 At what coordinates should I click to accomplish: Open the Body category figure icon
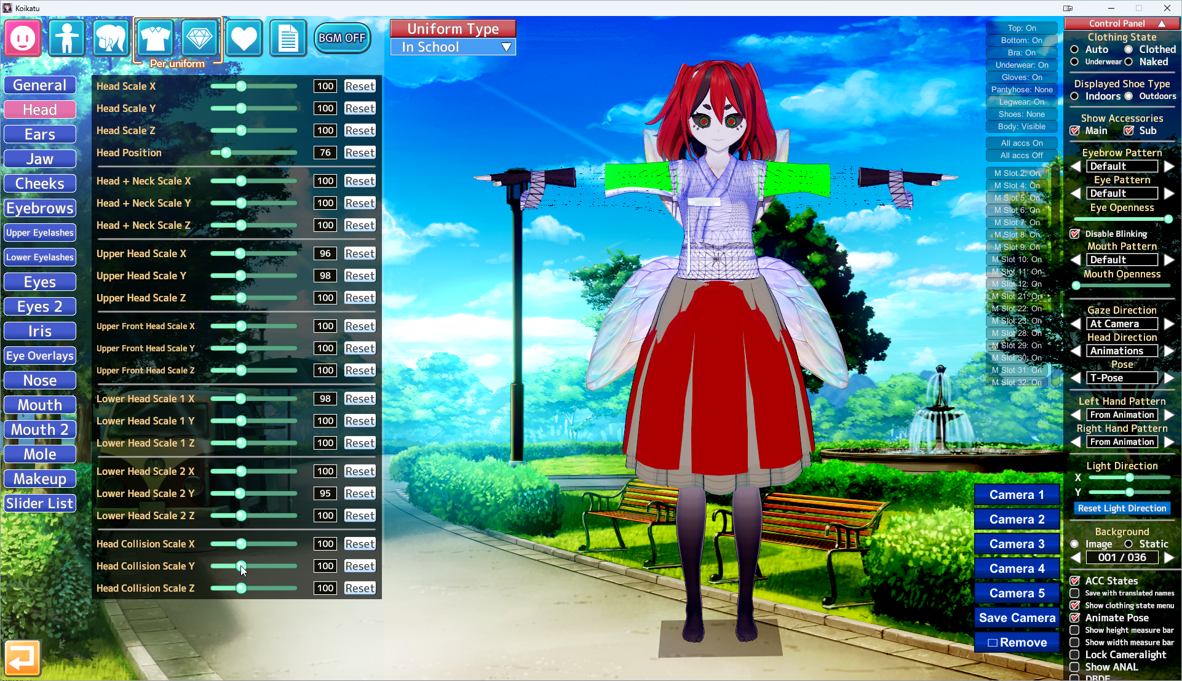(x=66, y=38)
